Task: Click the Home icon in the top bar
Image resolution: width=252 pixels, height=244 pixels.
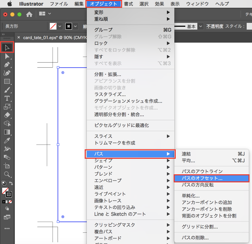Action: tap(29, 14)
